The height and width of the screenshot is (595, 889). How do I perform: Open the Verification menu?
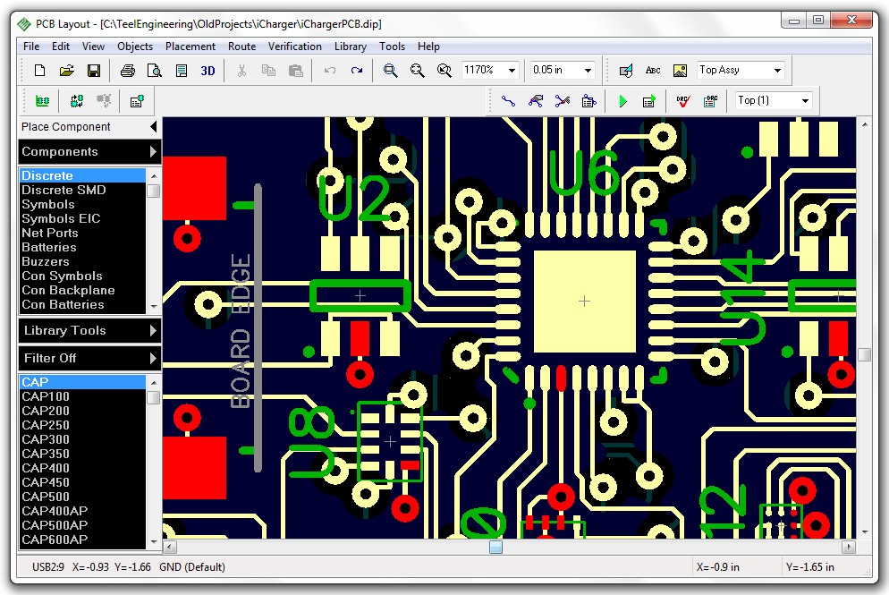click(x=296, y=46)
